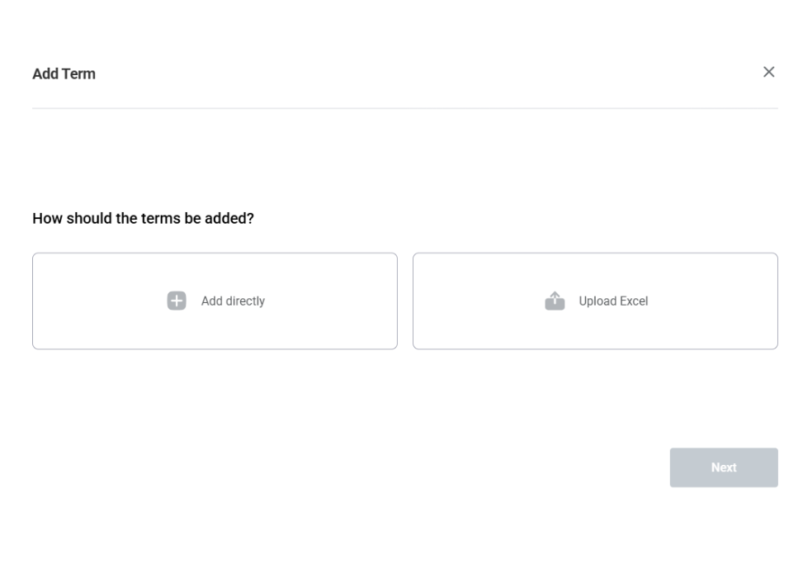Tap the grey square plus symbol
This screenshot has height=583, width=803.
(177, 301)
